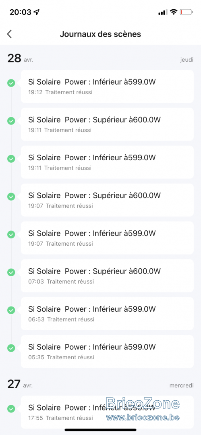201x435 pixels.
Task: Tap the 27 avr. date header
Action: pyautogui.click(x=20, y=384)
